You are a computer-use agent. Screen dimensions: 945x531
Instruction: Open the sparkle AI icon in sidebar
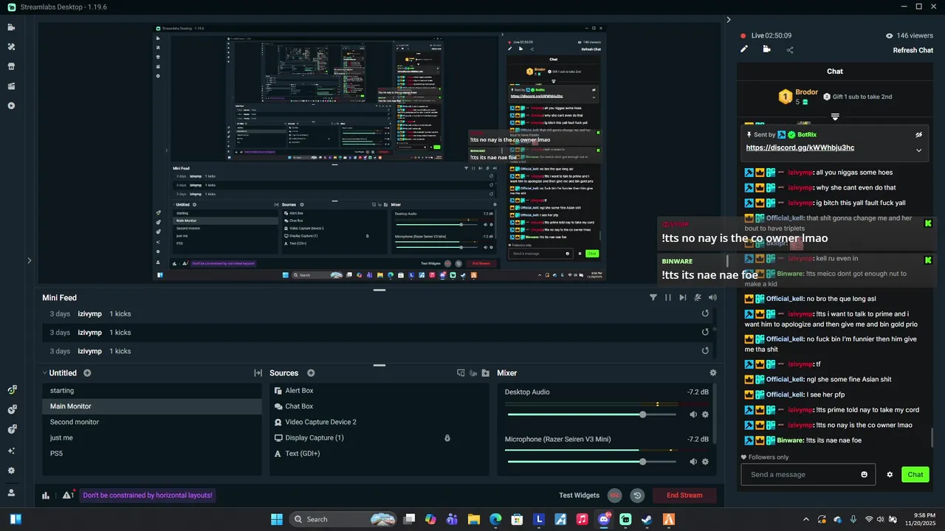coord(11,451)
